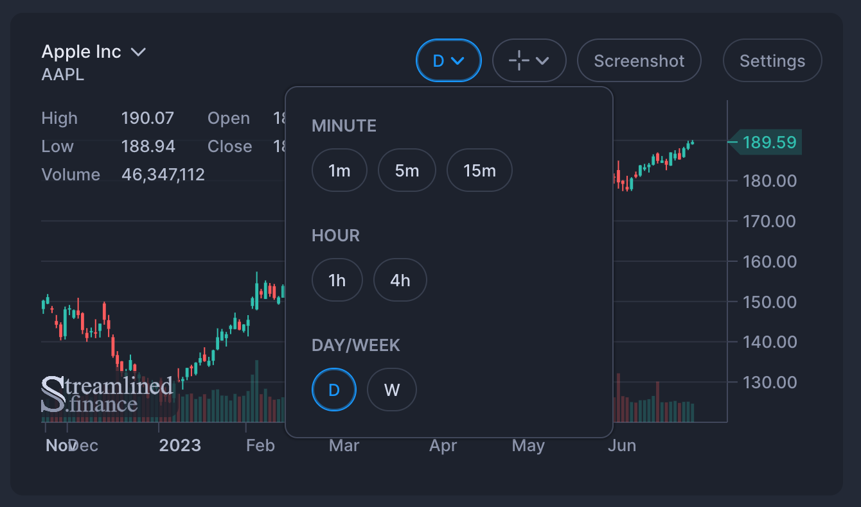Select the 1h interval
This screenshot has height=507, width=861.
point(337,280)
